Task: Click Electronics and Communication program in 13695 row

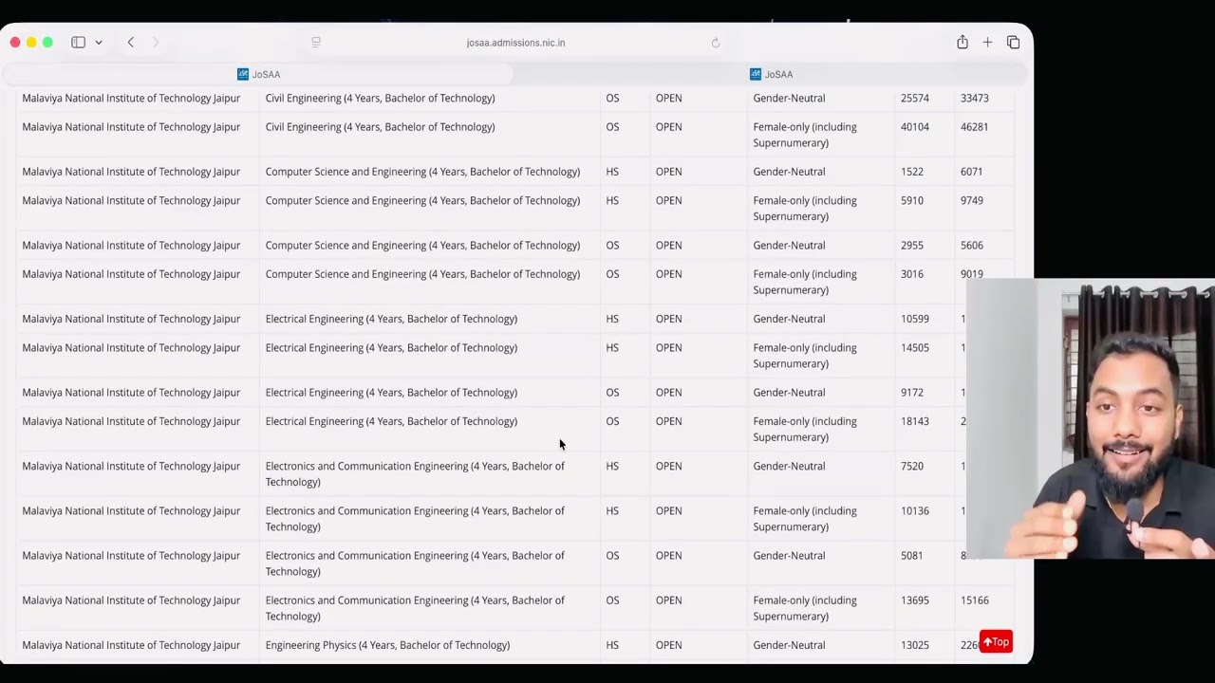Action: point(415,608)
